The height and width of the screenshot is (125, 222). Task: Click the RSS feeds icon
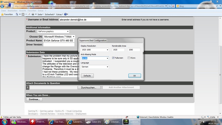pos(23,14)
